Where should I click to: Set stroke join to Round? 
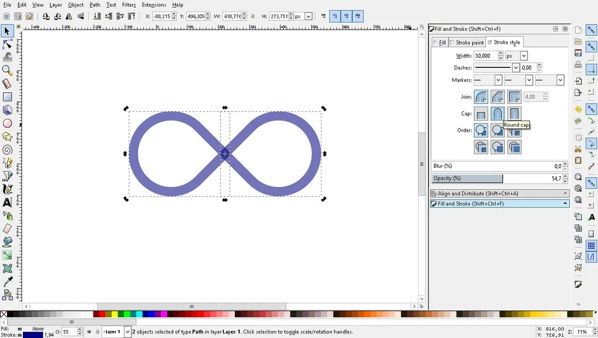tap(481, 97)
